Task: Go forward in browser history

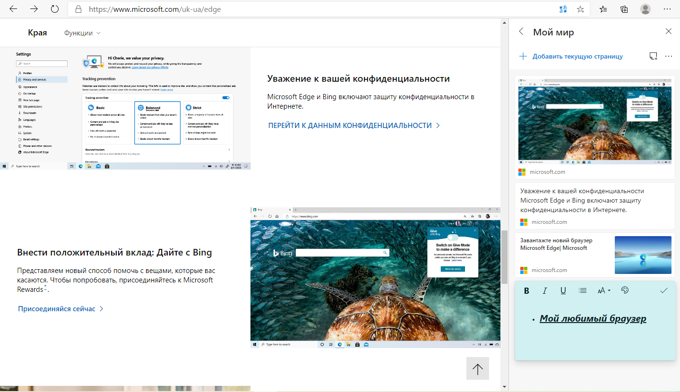Action: 34,9
